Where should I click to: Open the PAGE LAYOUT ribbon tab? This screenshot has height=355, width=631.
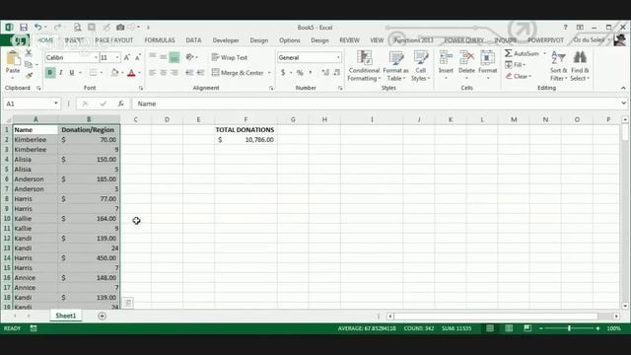[x=114, y=40]
